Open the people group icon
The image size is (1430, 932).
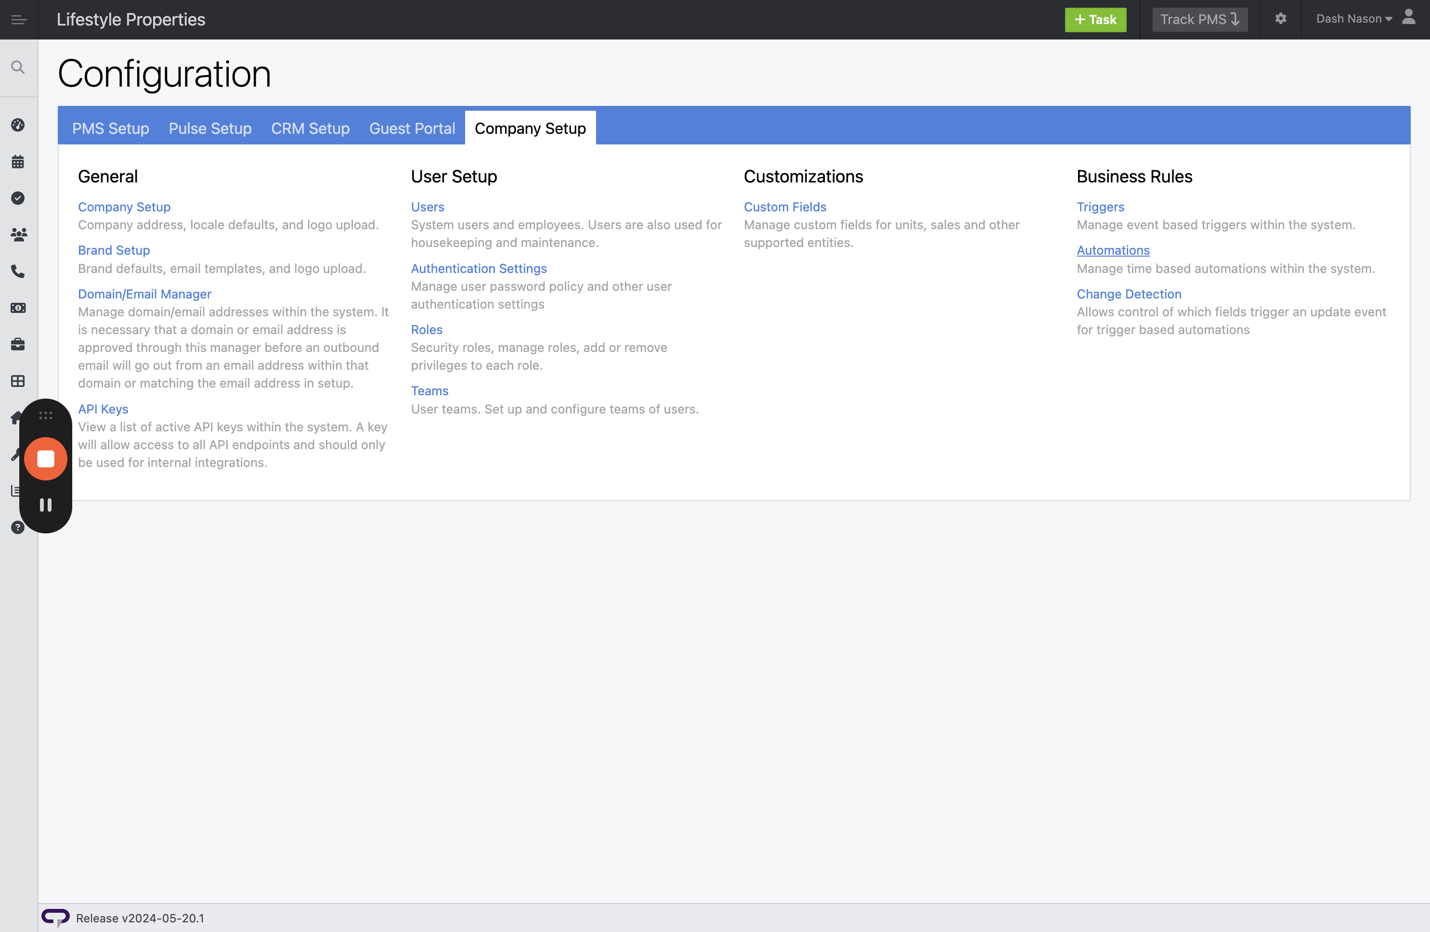18,235
